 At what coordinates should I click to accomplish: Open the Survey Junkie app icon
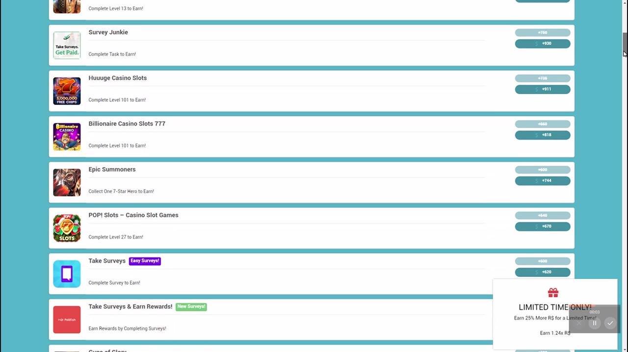click(67, 45)
